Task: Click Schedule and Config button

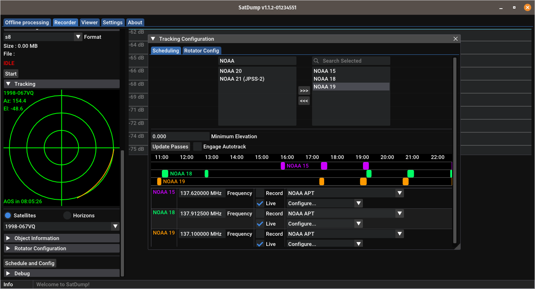Action: (30, 263)
